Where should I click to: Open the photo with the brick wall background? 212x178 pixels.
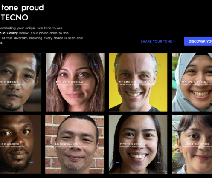pos(75,144)
